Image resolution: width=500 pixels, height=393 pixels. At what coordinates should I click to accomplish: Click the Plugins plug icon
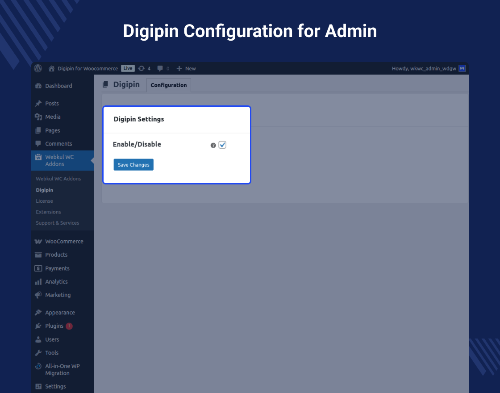38,326
